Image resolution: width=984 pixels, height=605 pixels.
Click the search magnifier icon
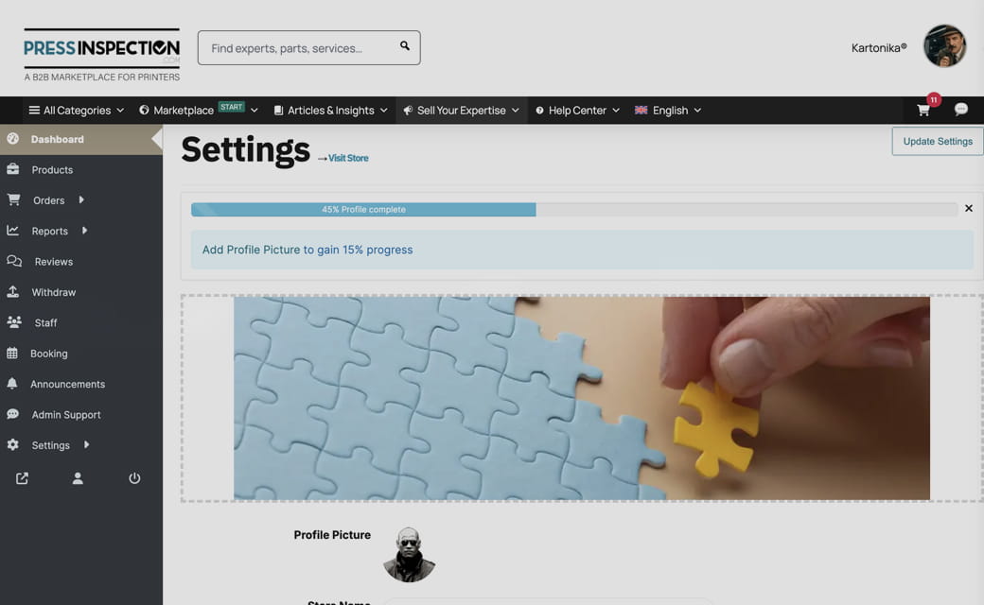tap(405, 45)
